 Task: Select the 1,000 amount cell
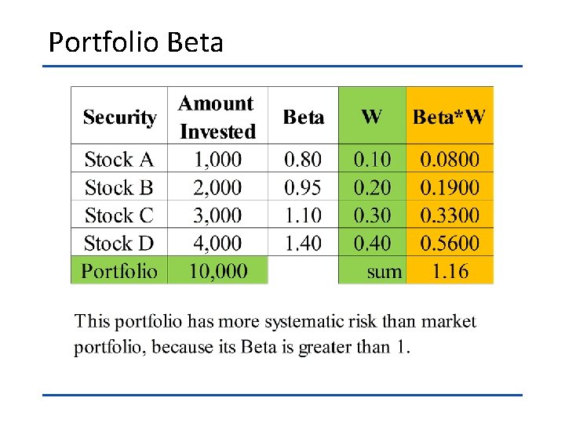217,158
